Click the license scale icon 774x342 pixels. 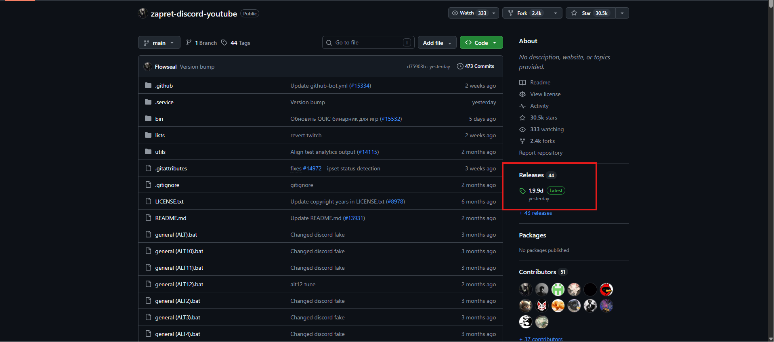pyautogui.click(x=522, y=94)
